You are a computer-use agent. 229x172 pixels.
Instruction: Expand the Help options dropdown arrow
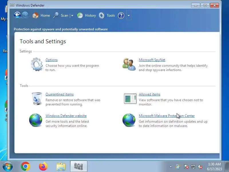[x=129, y=15]
